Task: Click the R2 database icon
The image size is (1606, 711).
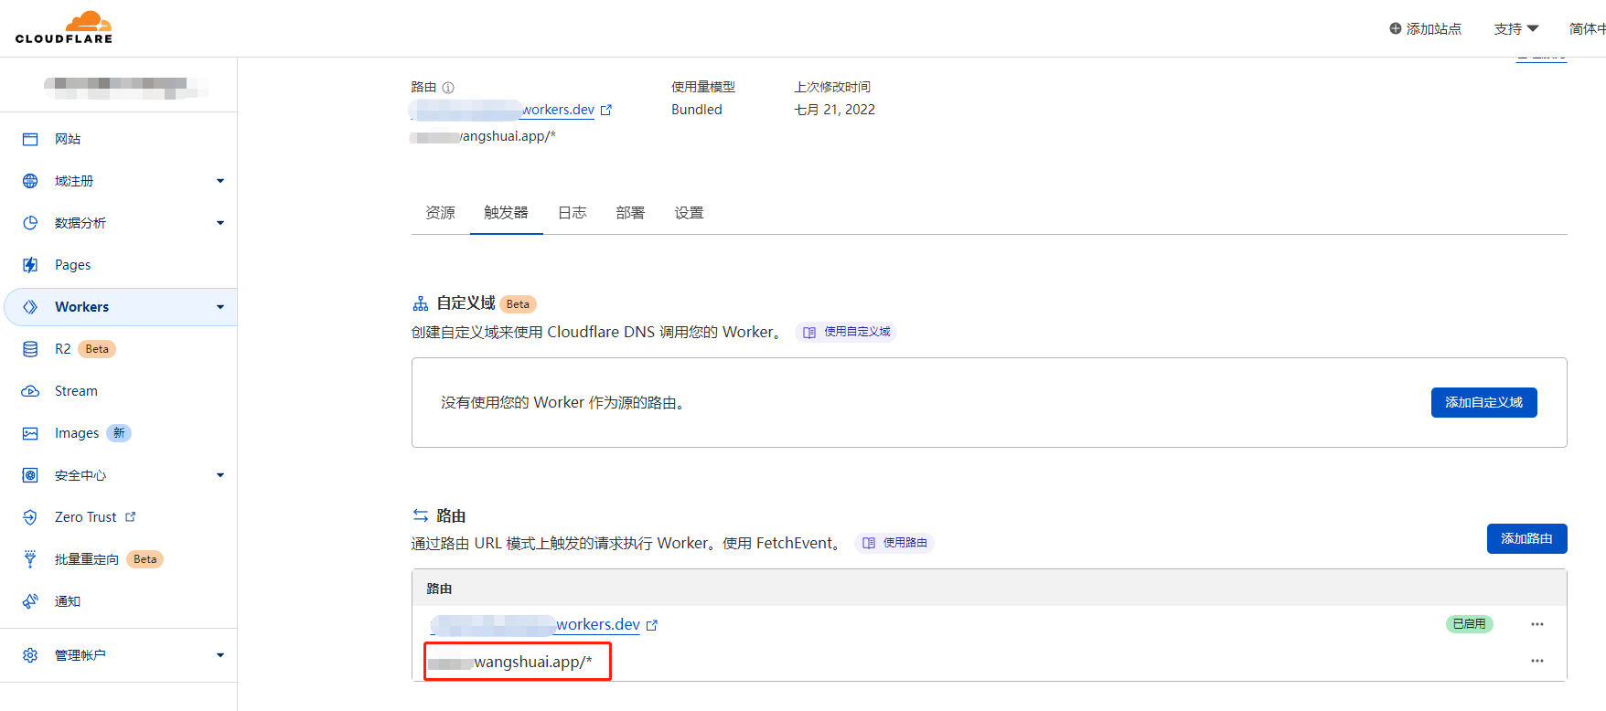Action: [x=30, y=349]
